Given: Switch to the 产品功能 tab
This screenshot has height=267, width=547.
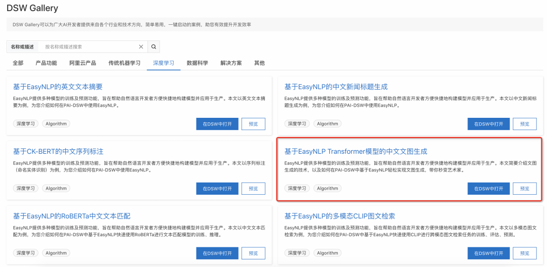Looking at the screenshot, I should coord(46,63).
